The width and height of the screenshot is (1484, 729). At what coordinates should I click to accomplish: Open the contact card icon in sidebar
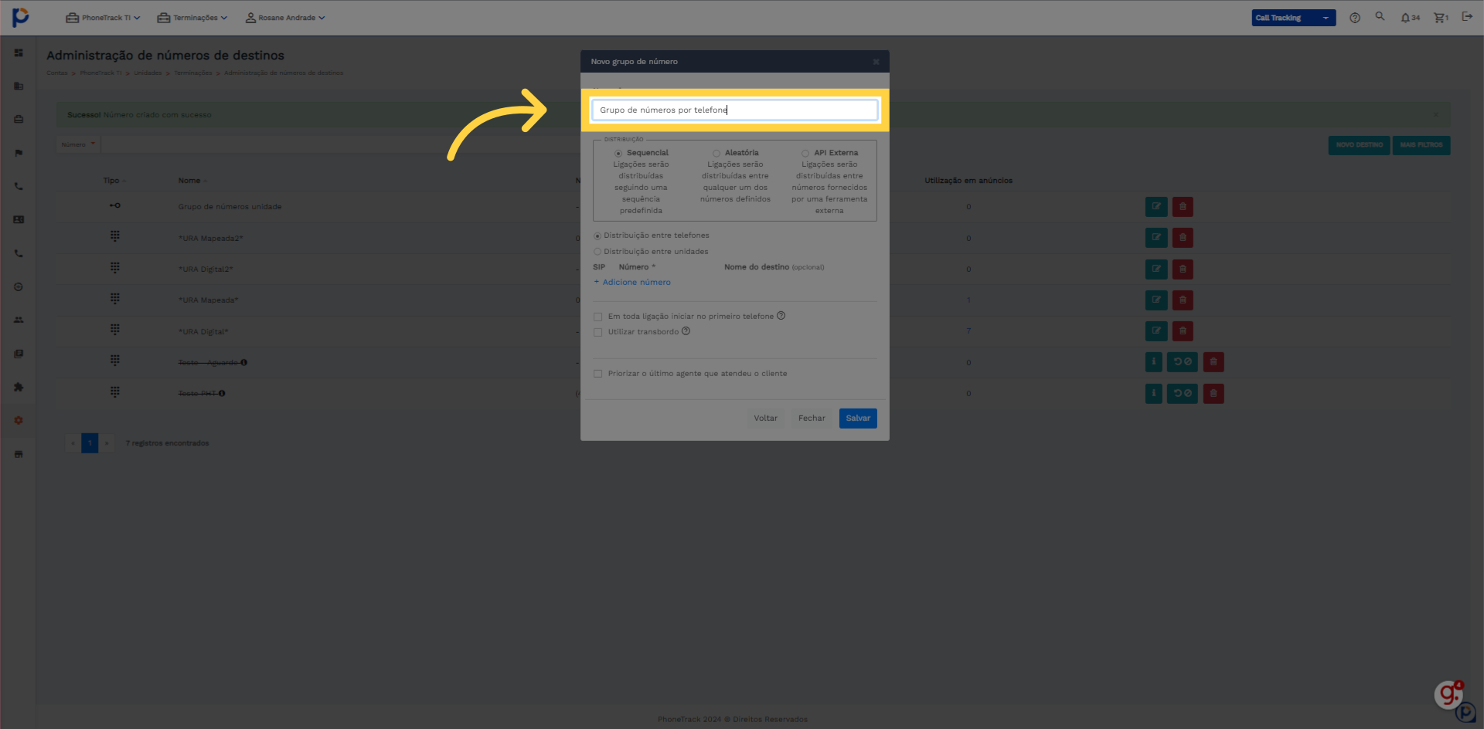tap(19, 219)
